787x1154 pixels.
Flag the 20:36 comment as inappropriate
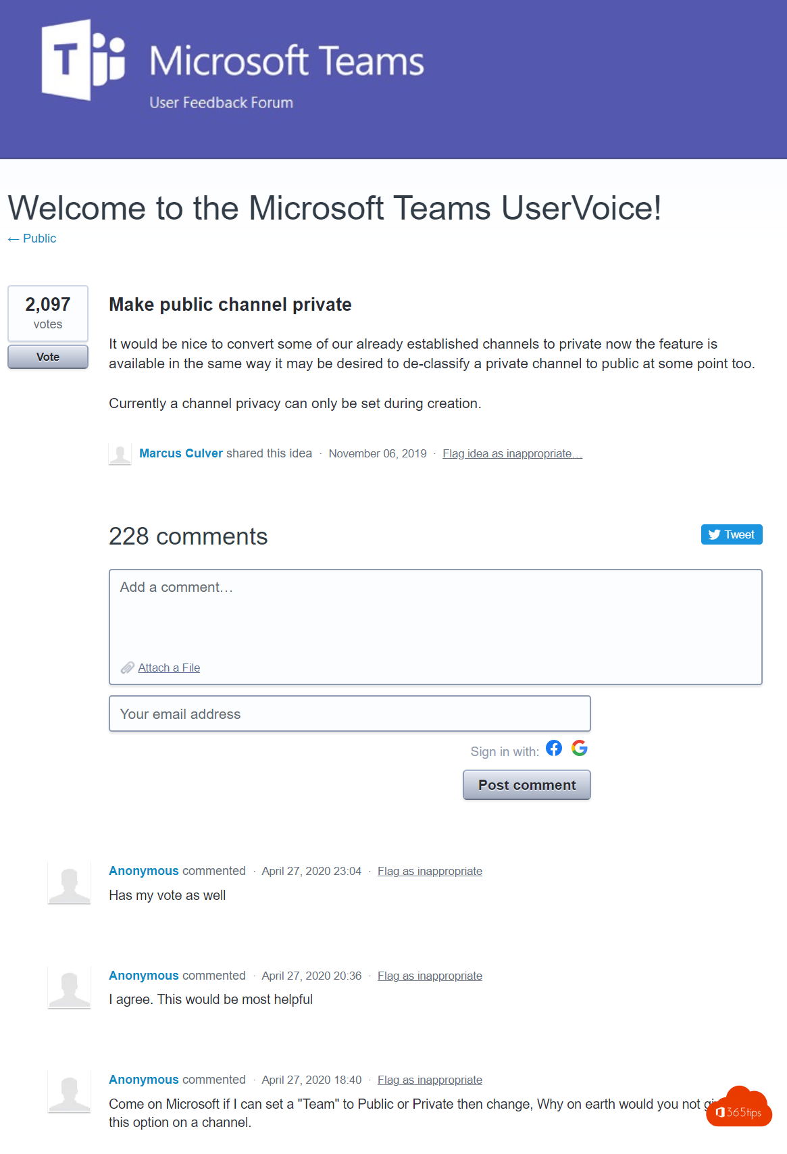tap(430, 976)
